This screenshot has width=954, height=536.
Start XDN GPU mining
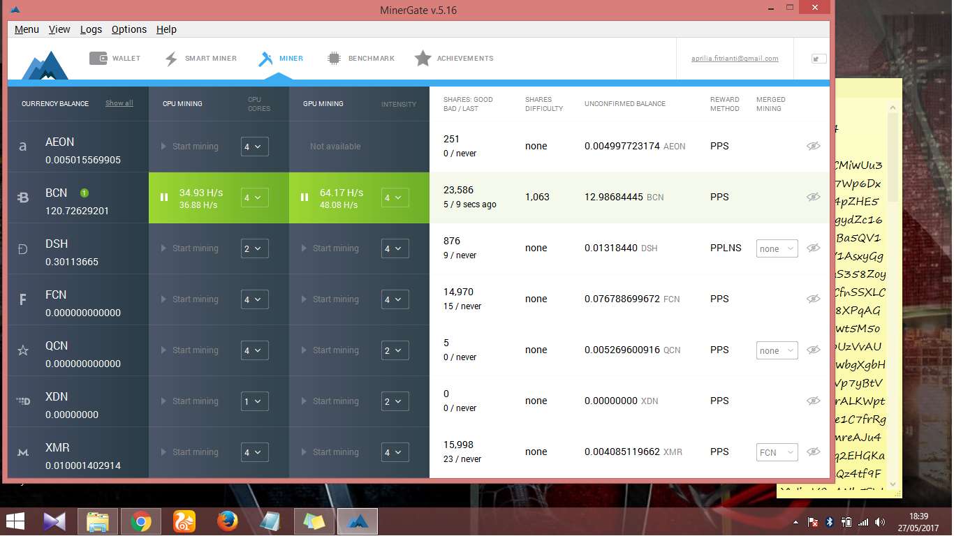[330, 401]
